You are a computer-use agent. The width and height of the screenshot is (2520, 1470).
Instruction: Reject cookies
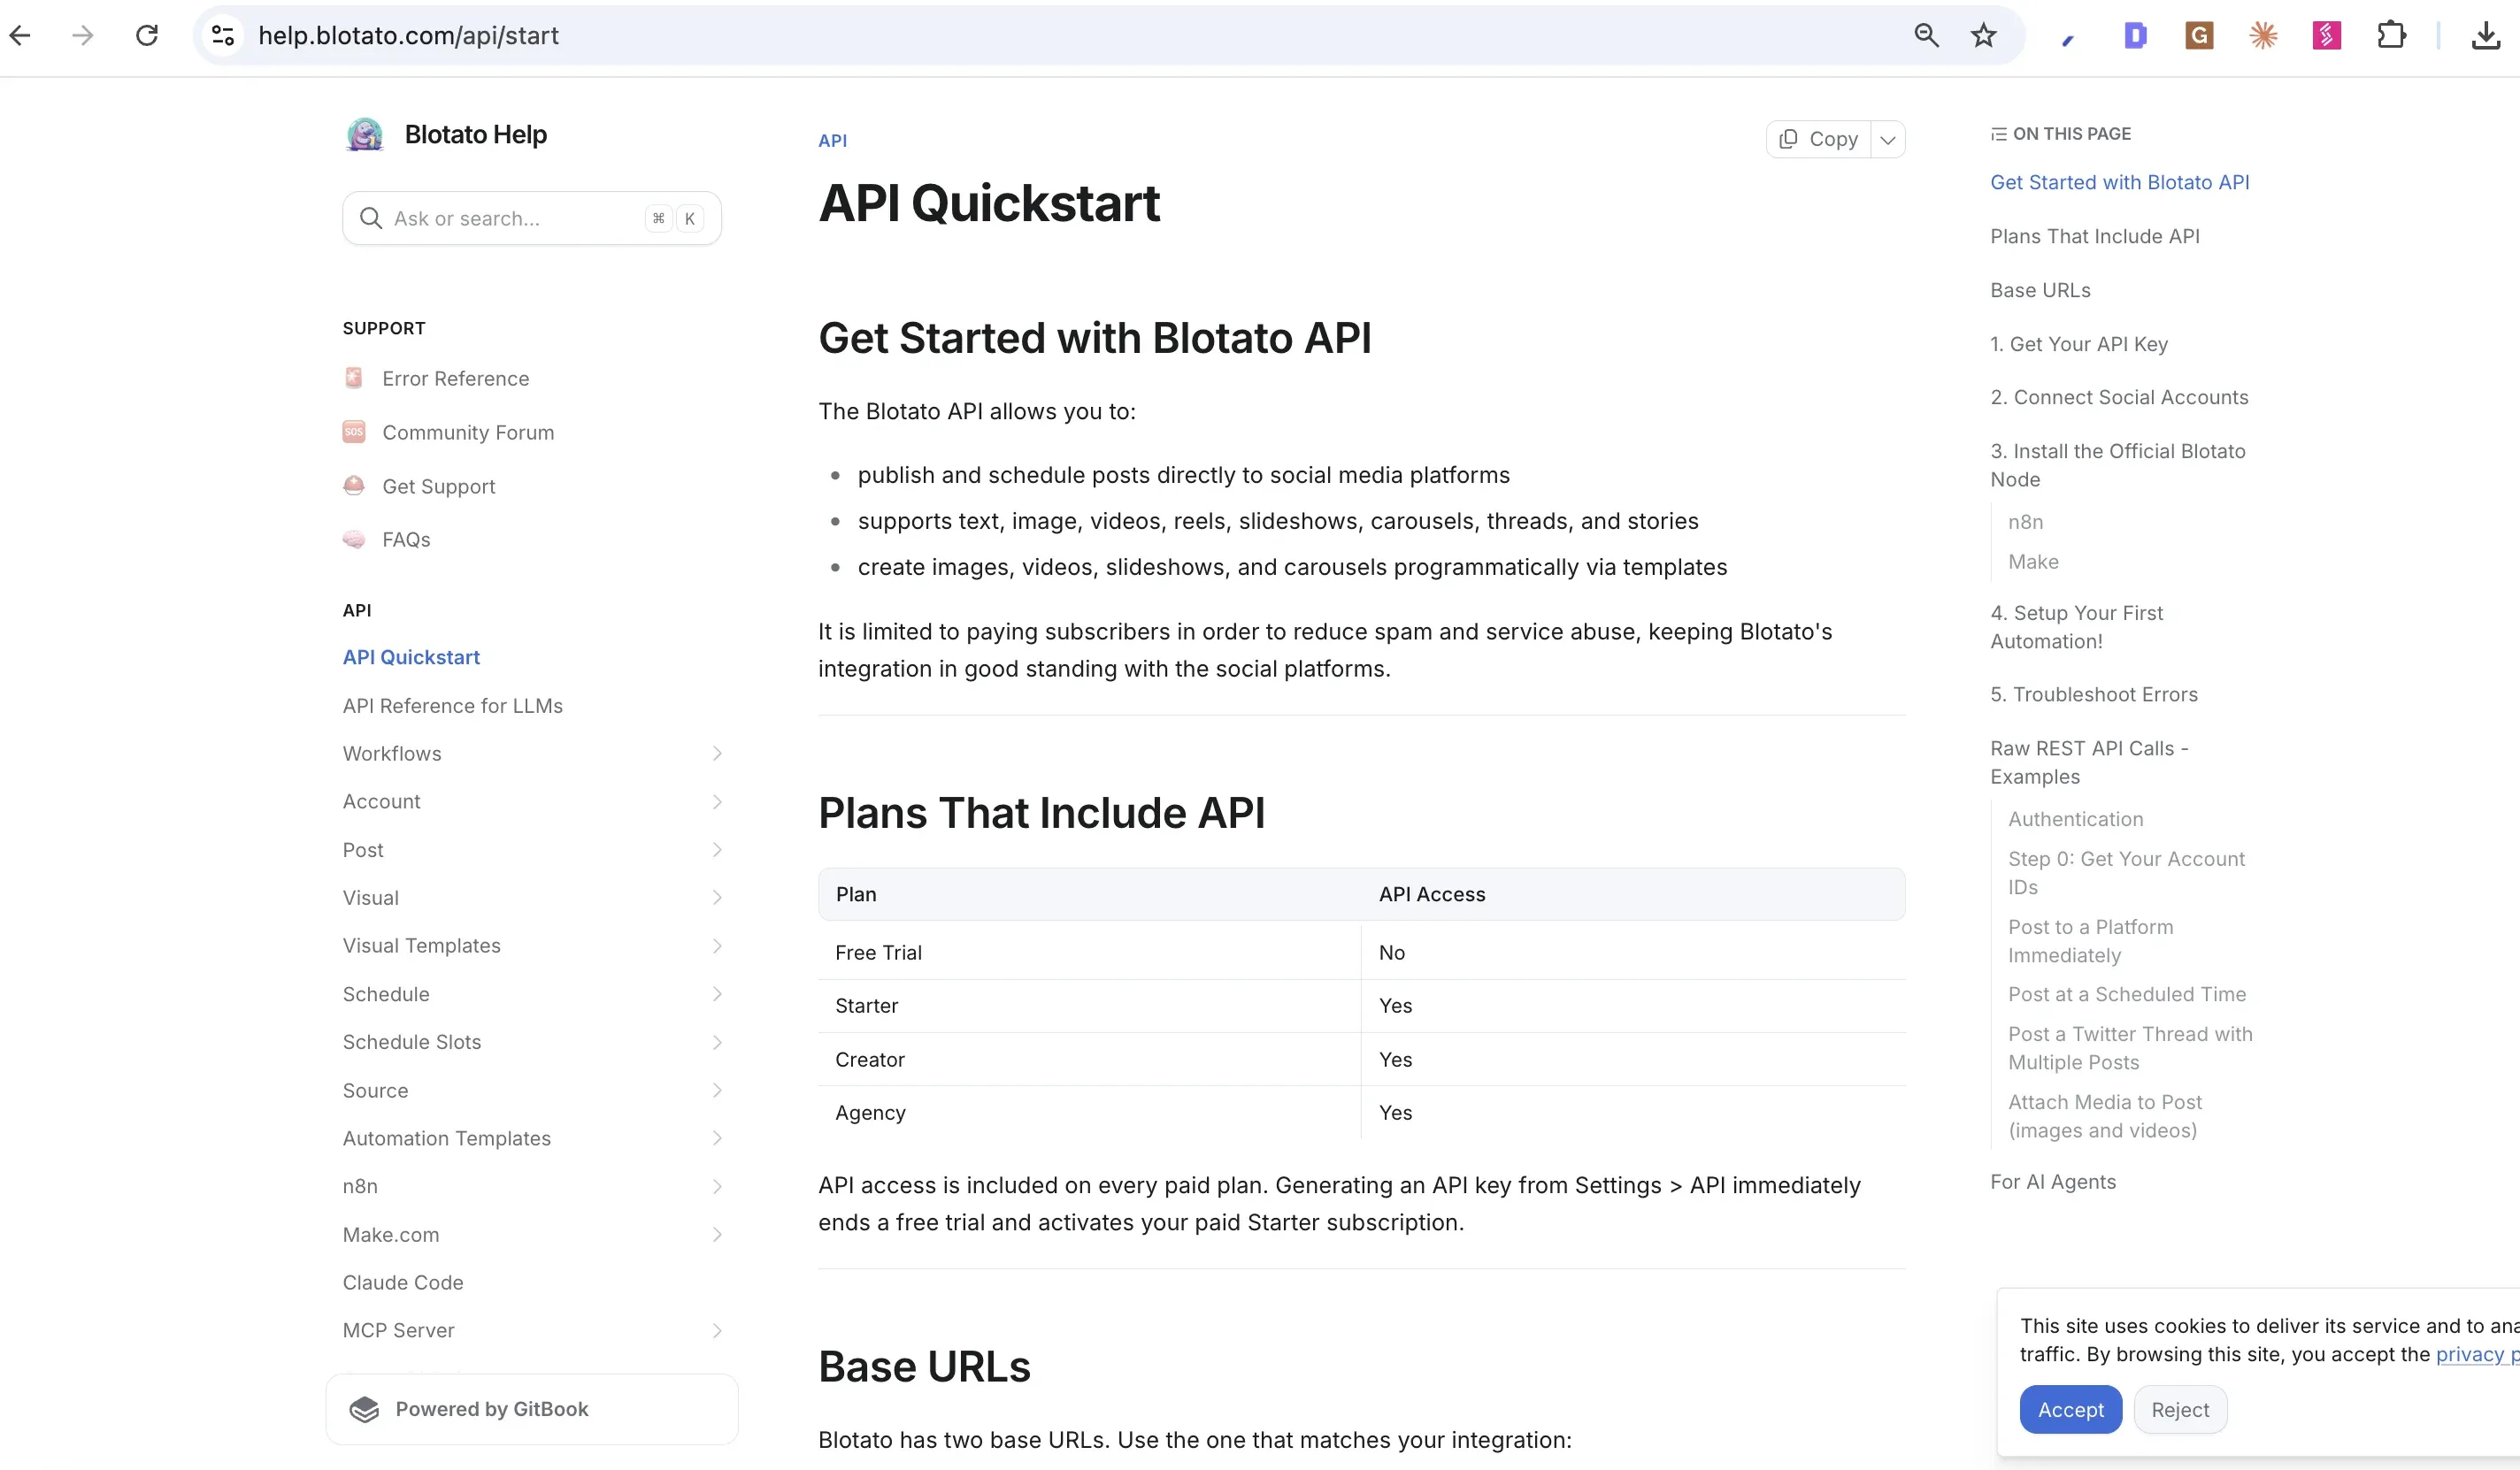coord(2180,1409)
